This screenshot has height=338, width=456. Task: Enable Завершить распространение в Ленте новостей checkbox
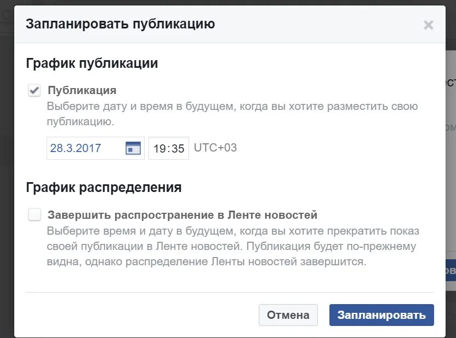[x=35, y=215]
